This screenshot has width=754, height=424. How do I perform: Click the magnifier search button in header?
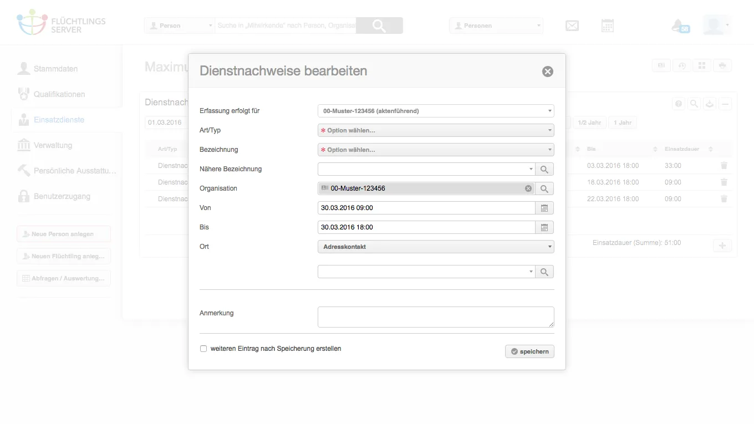379,25
